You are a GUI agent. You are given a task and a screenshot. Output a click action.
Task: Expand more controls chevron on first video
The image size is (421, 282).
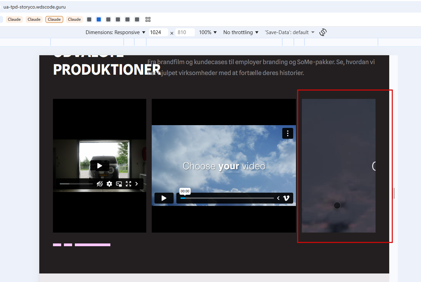pos(137,184)
